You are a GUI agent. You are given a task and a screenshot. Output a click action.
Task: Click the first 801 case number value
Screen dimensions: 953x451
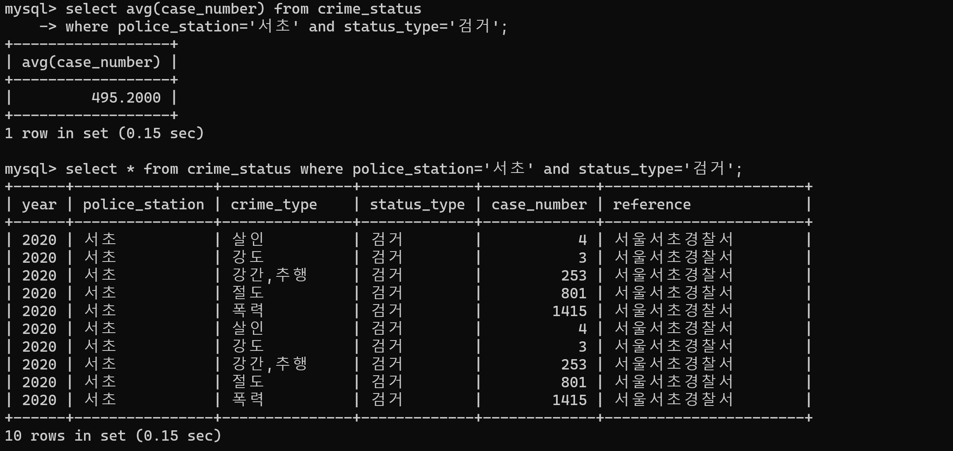(574, 293)
